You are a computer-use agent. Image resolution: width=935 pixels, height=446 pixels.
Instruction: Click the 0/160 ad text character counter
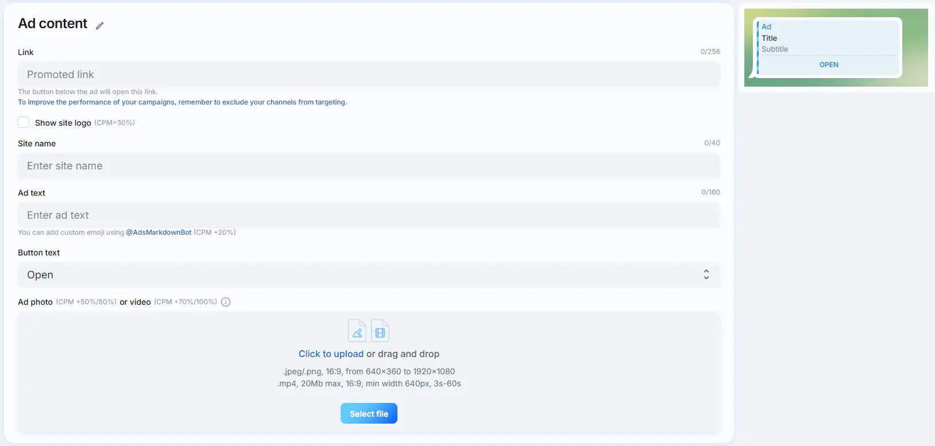(710, 192)
